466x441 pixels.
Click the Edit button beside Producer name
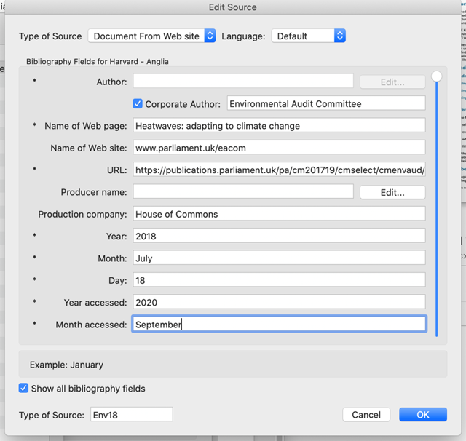[392, 192]
